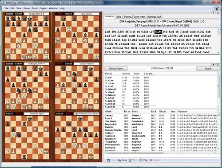Click the icon at top-right of menu bar
The width and height of the screenshot is (222, 168).
coord(217,8)
